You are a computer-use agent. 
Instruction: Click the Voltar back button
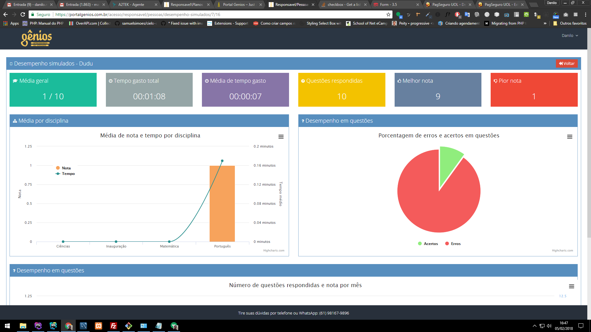[x=566, y=64]
